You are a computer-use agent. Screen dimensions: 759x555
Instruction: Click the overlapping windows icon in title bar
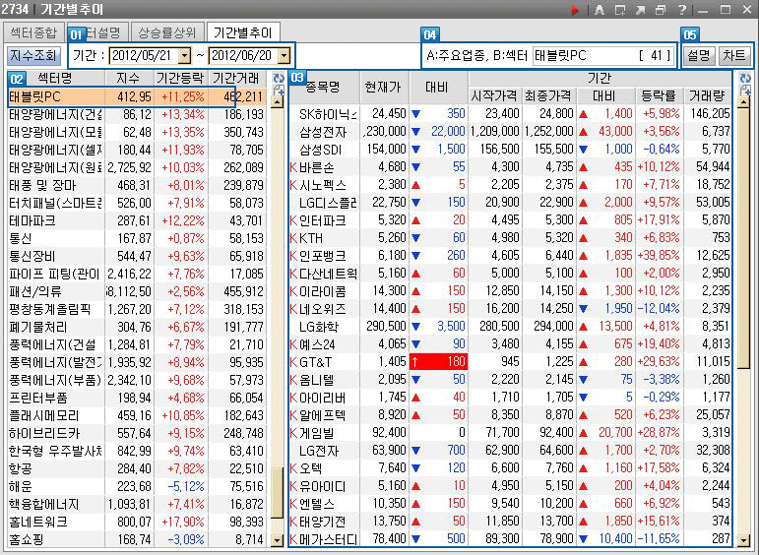(661, 10)
